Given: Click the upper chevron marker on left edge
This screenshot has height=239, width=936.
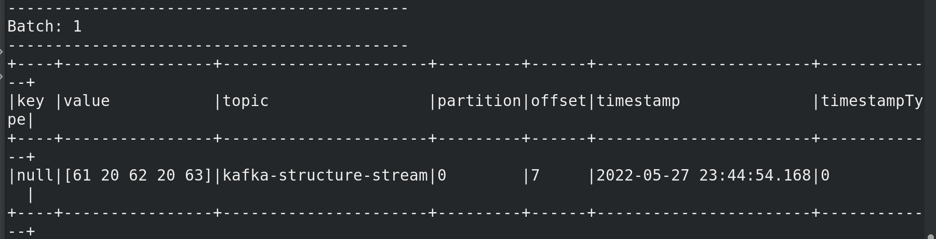Looking at the screenshot, I should (2, 51).
